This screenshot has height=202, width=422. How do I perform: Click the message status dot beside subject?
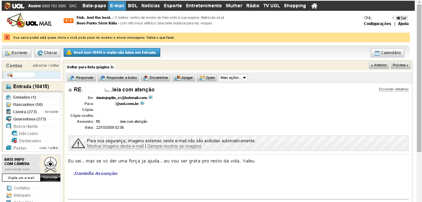[x=70, y=90]
